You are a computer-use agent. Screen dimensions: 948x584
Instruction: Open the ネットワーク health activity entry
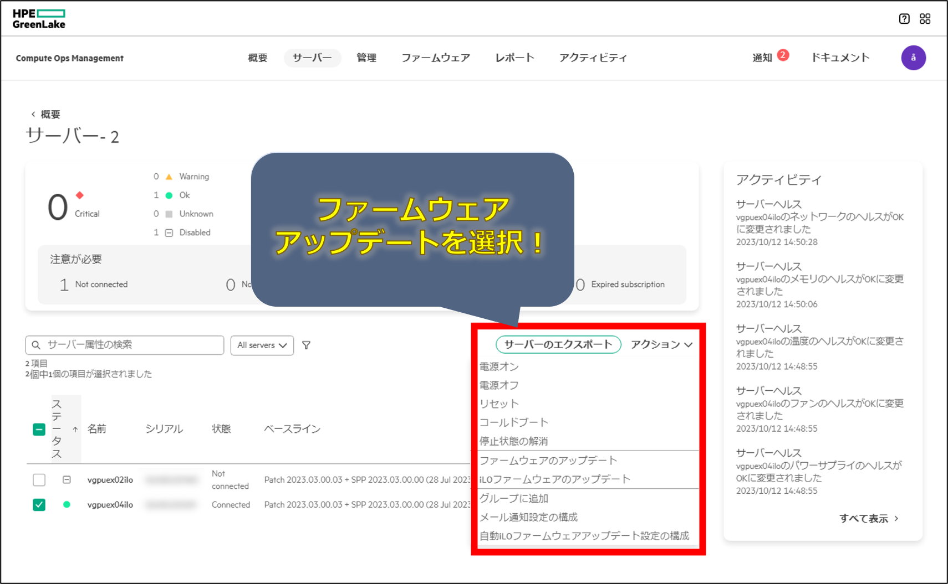coord(820,223)
